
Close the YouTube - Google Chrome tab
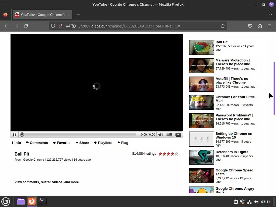coord(68,15)
